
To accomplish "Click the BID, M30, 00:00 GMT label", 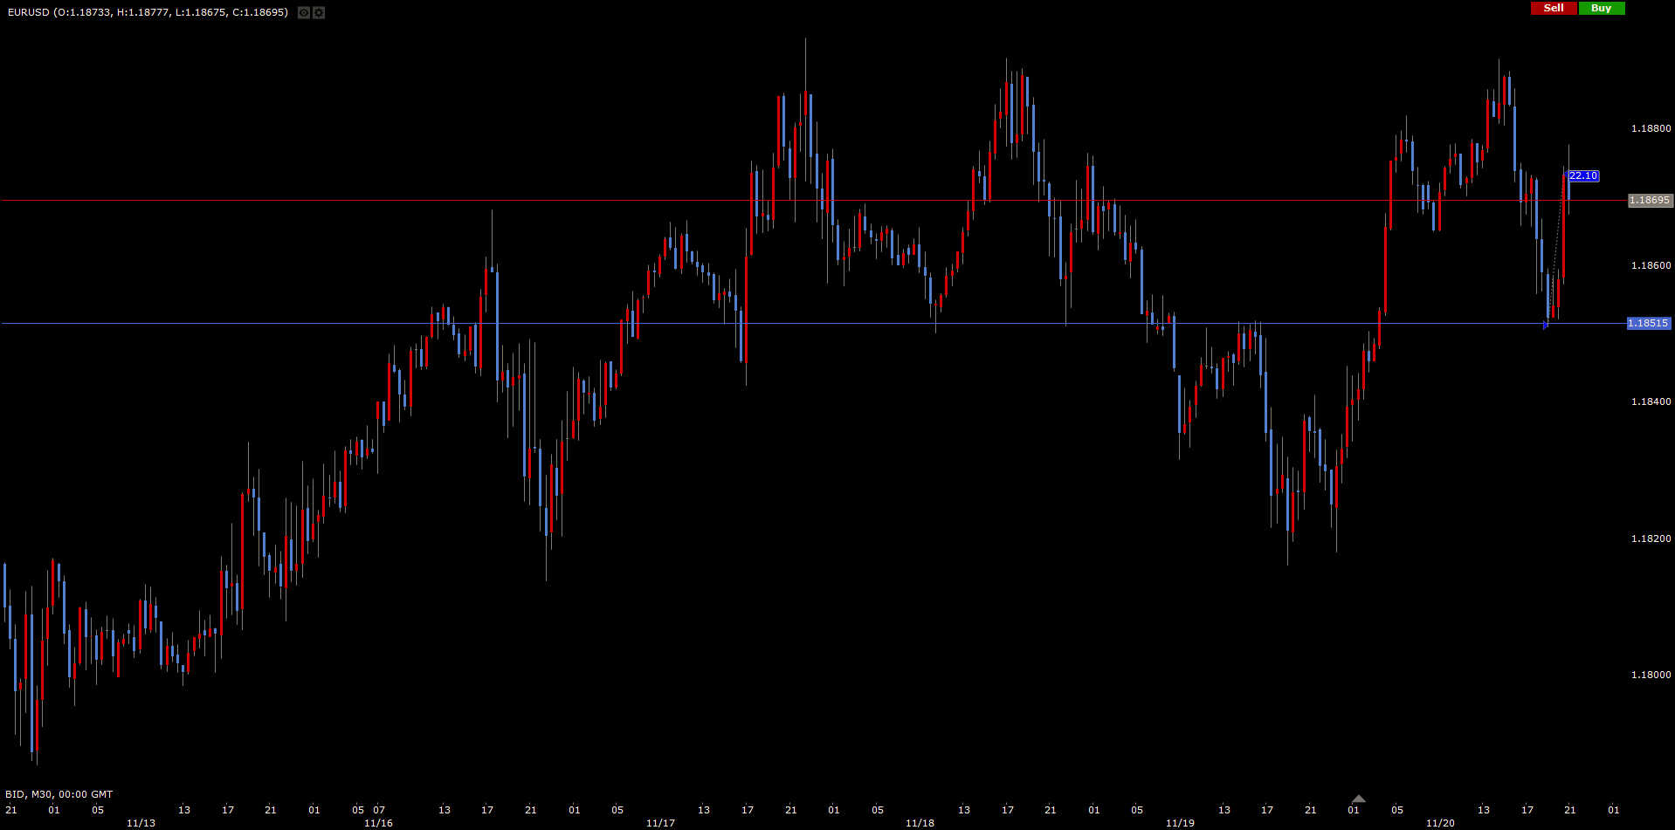I will (x=59, y=794).
